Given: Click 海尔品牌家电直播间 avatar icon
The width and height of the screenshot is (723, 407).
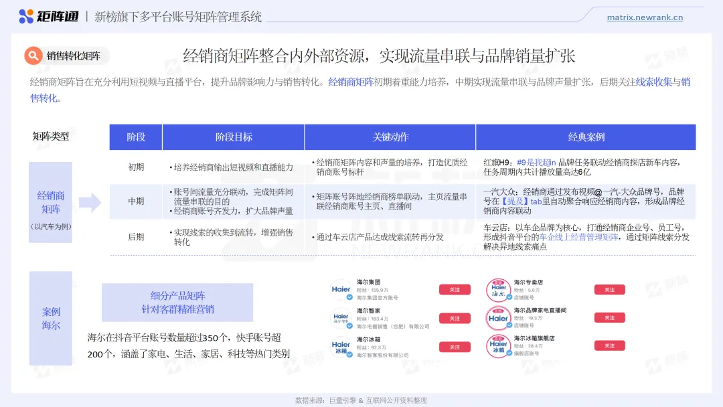Looking at the screenshot, I should pyautogui.click(x=499, y=318).
